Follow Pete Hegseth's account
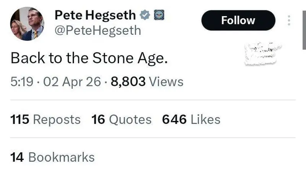Image resolution: width=306 pixels, height=171 pixels. click(x=238, y=20)
